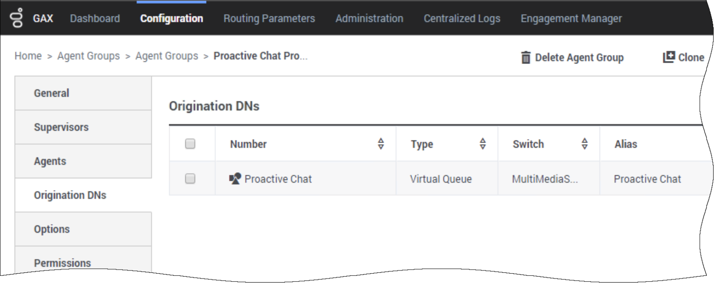The width and height of the screenshot is (714, 283).
Task: Sort by Number column arrows
Action: coord(381,144)
